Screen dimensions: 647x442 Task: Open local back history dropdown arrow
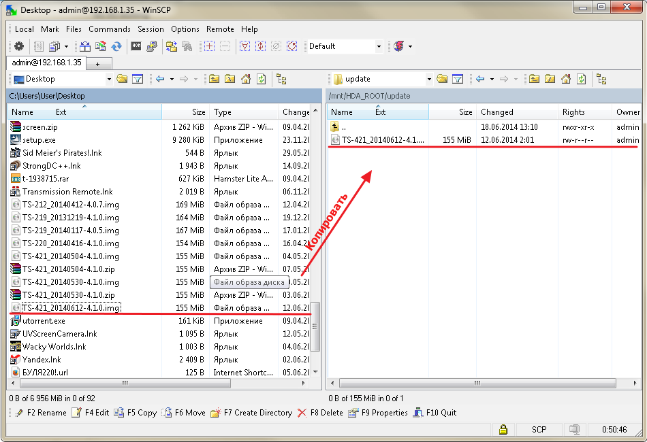coord(172,79)
